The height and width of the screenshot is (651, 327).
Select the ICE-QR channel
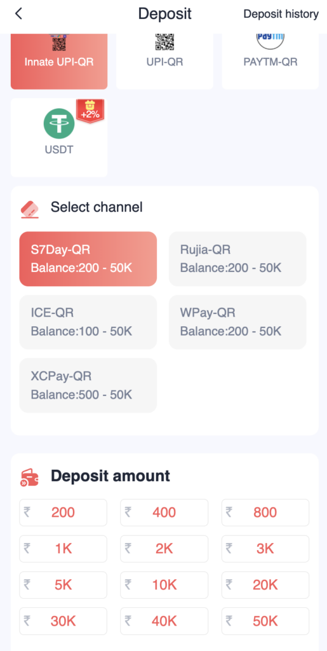tap(88, 322)
